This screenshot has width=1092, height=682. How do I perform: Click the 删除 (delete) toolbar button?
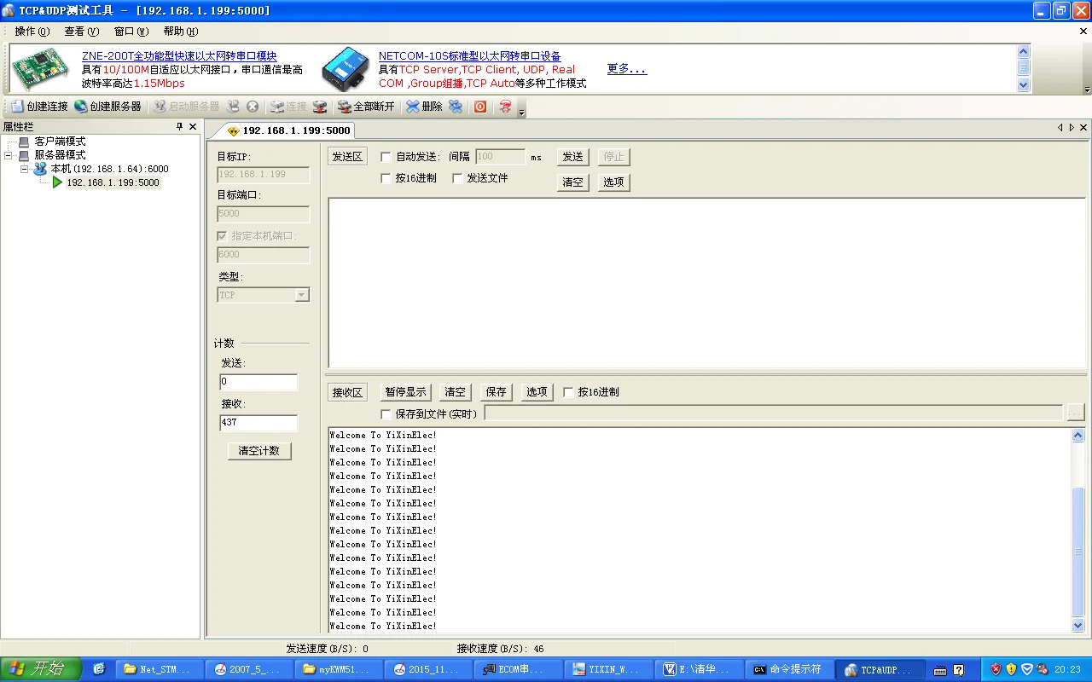click(424, 107)
